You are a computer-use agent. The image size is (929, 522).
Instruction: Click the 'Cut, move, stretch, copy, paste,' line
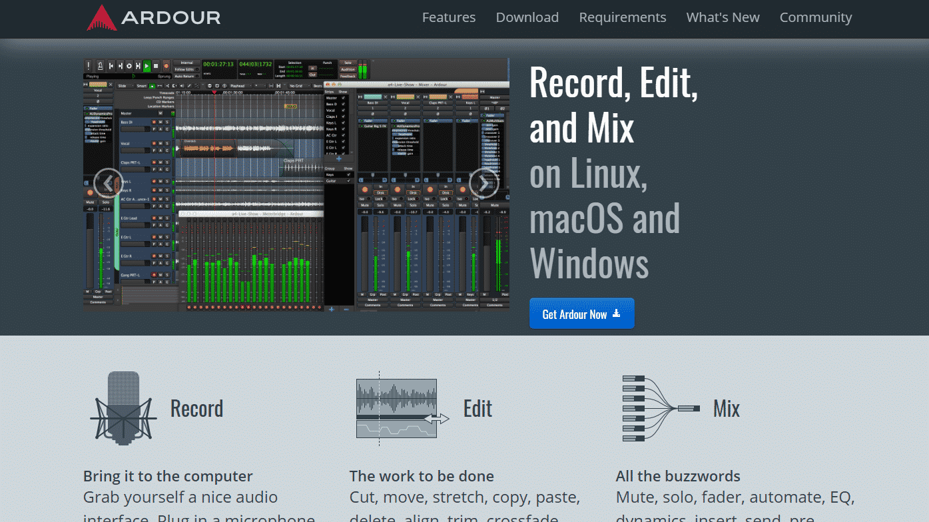[465, 497]
